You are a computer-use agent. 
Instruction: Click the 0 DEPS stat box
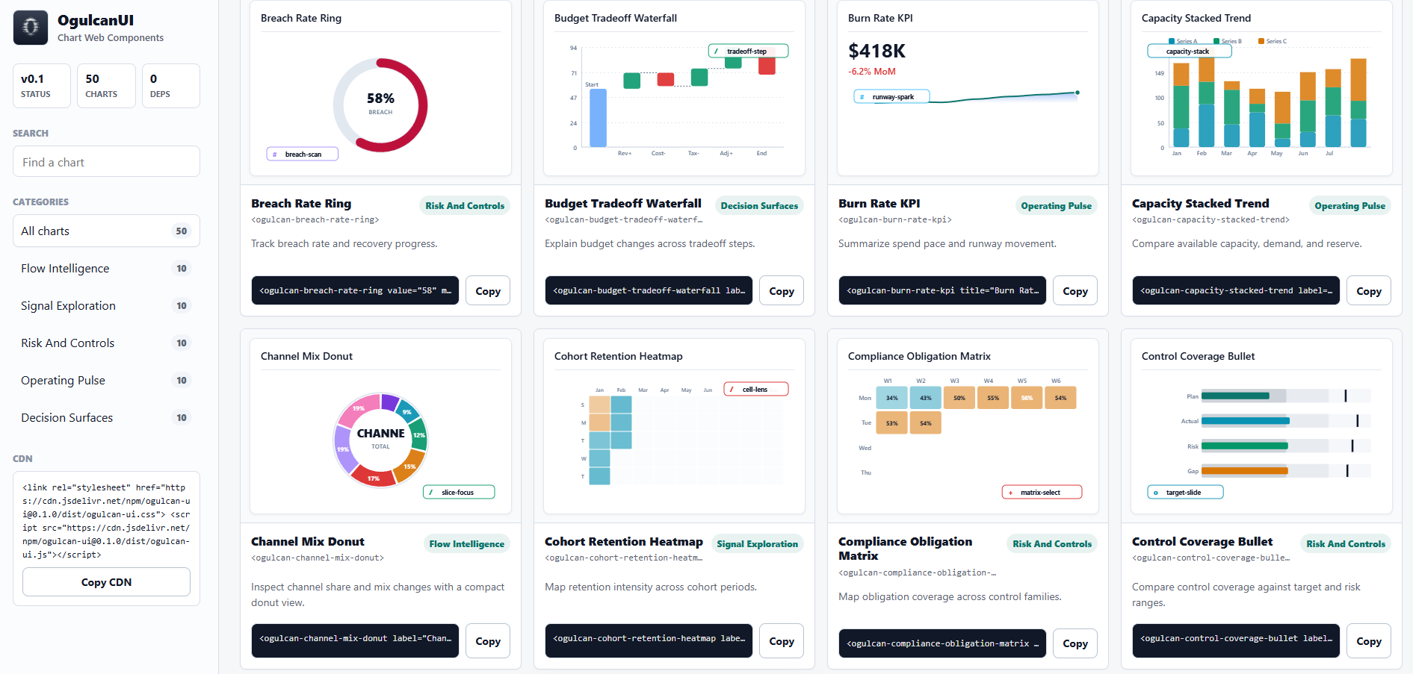(x=171, y=86)
